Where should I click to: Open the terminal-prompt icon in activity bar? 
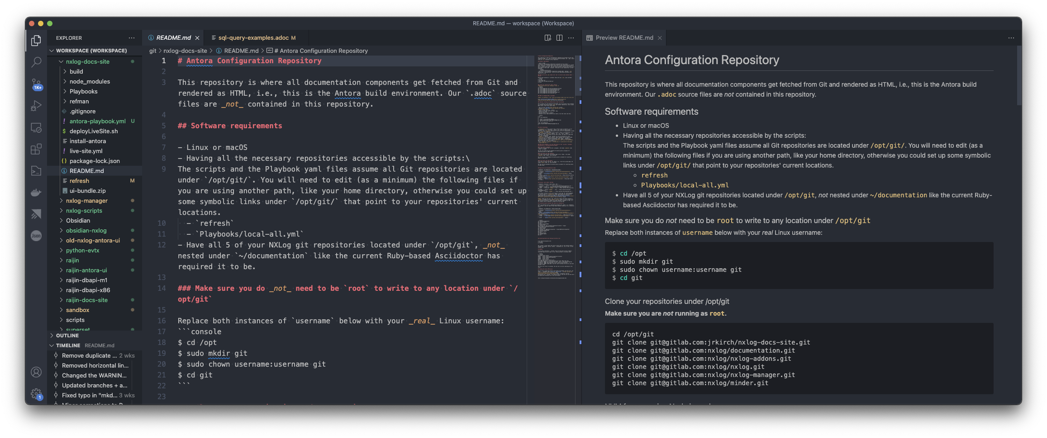coord(36,171)
